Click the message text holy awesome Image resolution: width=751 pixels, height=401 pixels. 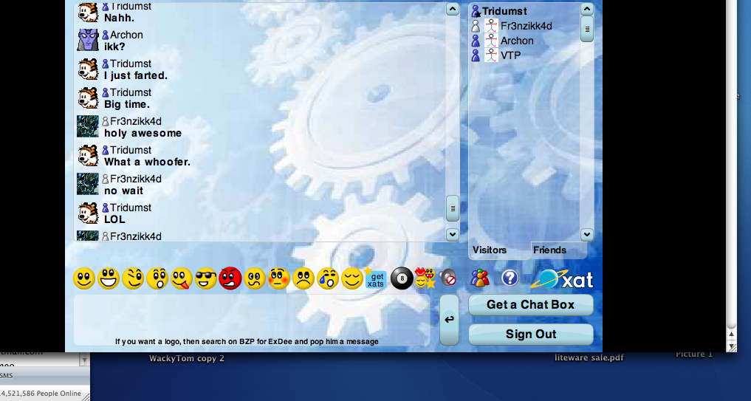click(143, 133)
